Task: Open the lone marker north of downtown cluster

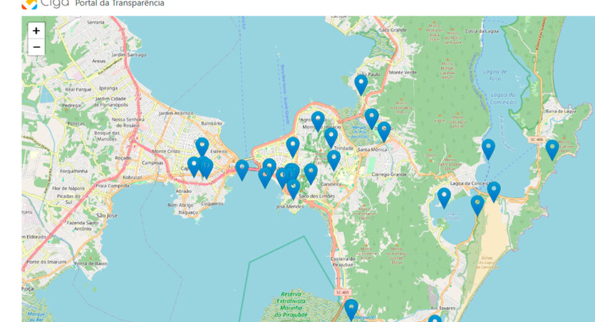Action: 293,147
